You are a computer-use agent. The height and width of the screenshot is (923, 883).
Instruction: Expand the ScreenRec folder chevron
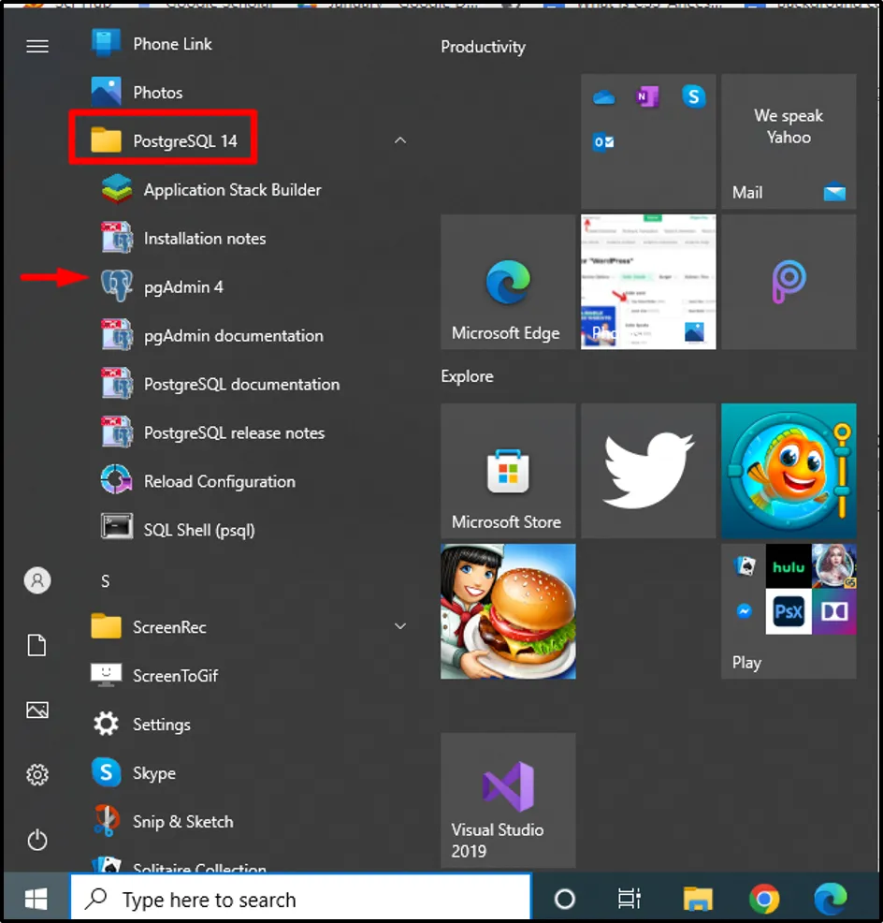coord(400,626)
